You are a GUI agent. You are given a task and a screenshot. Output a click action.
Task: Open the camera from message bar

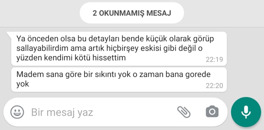click(212, 112)
